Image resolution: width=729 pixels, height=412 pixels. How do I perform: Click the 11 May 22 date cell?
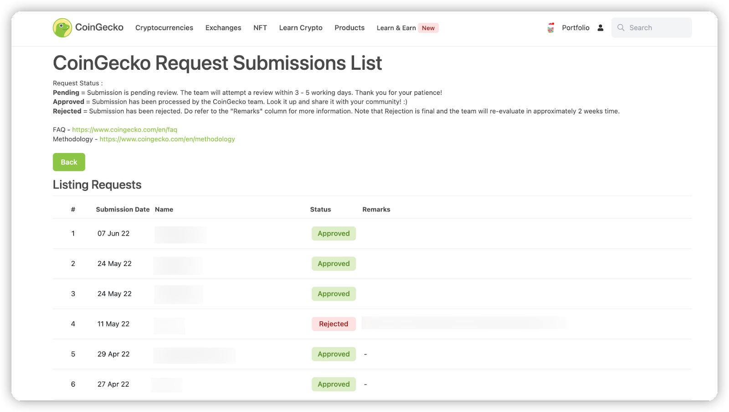click(113, 324)
